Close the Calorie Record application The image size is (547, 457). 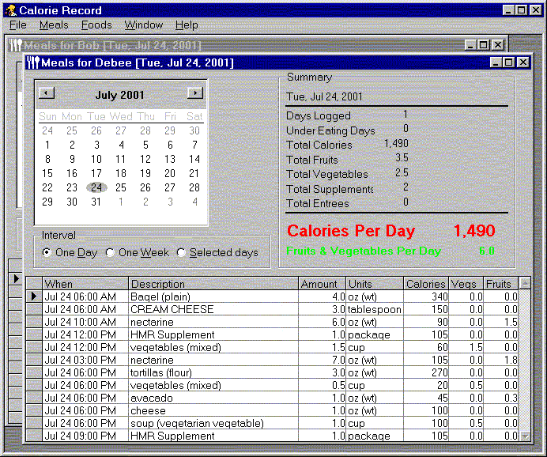(x=535, y=10)
